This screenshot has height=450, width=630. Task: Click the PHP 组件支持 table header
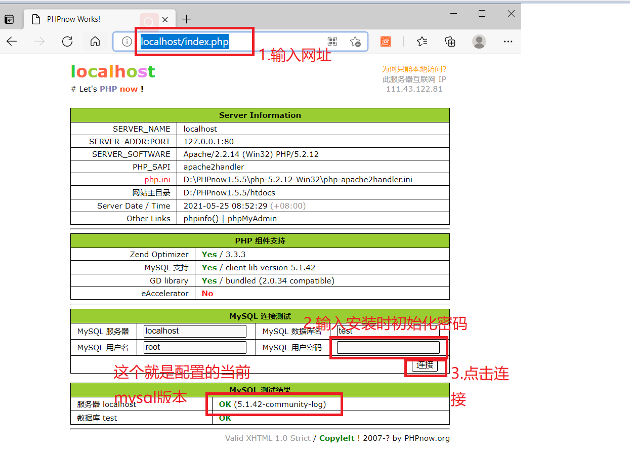[260, 240]
